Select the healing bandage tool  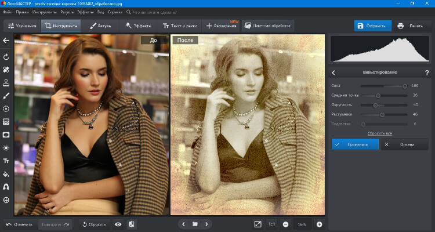click(x=6, y=70)
